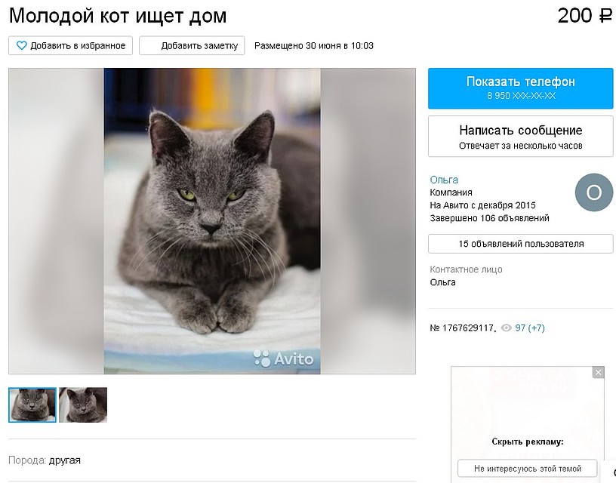The width and height of the screenshot is (616, 483).
Task: Show the seller's phone number
Action: click(521, 88)
